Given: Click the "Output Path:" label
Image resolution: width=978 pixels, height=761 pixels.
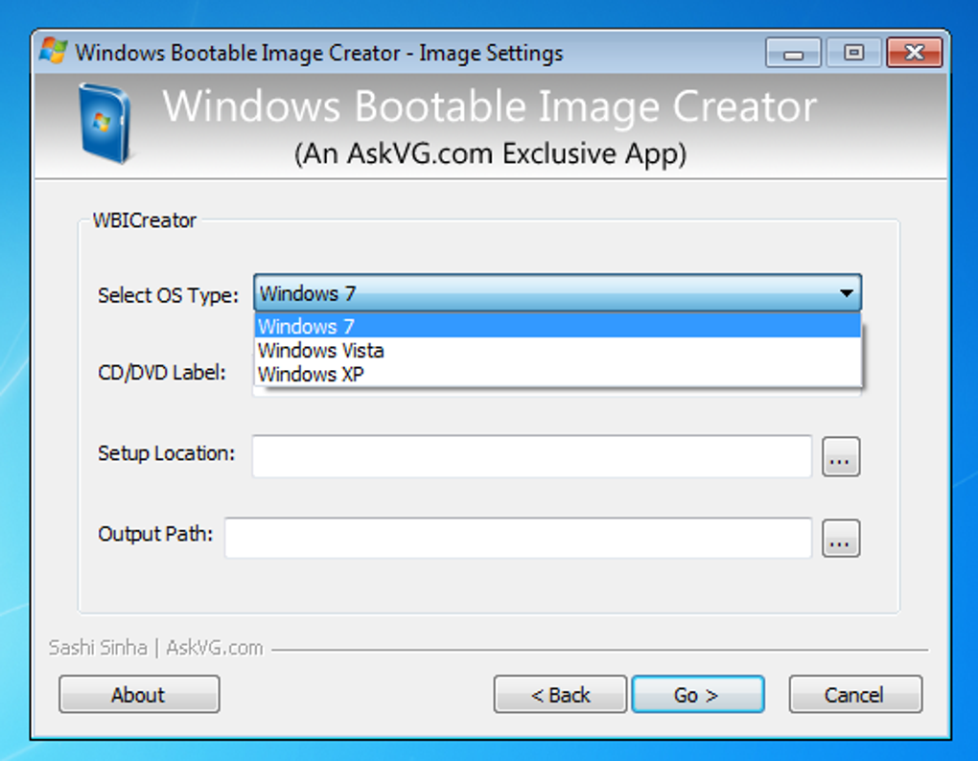Looking at the screenshot, I should (x=154, y=534).
